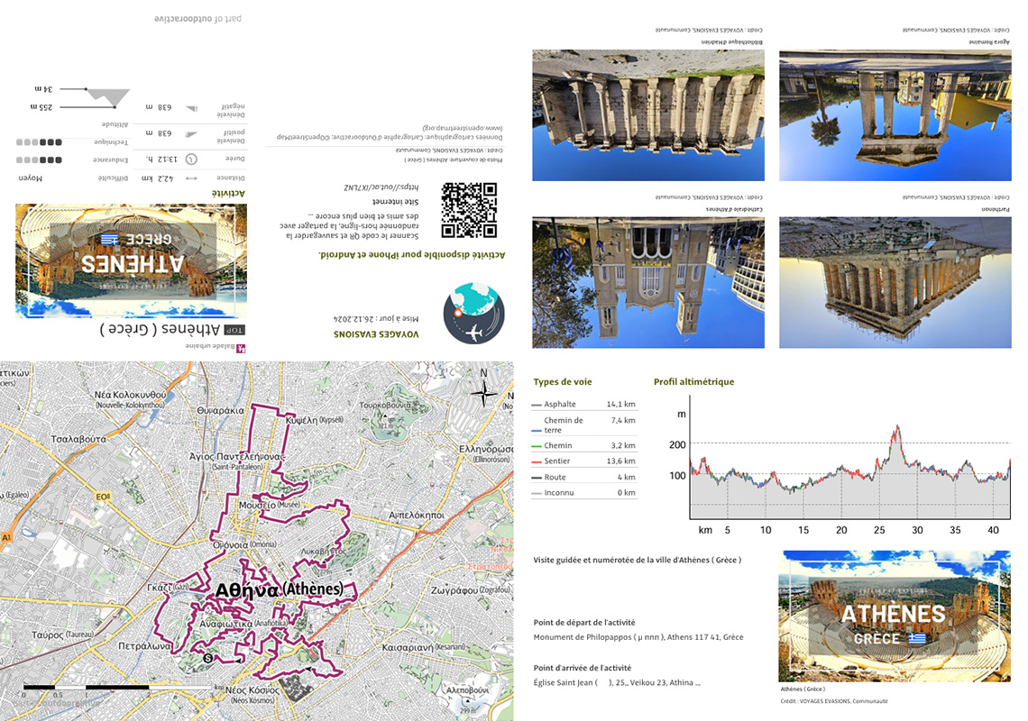Click the gray Asphalte legend line
Screen dimensions: 1028x721
coord(537,405)
